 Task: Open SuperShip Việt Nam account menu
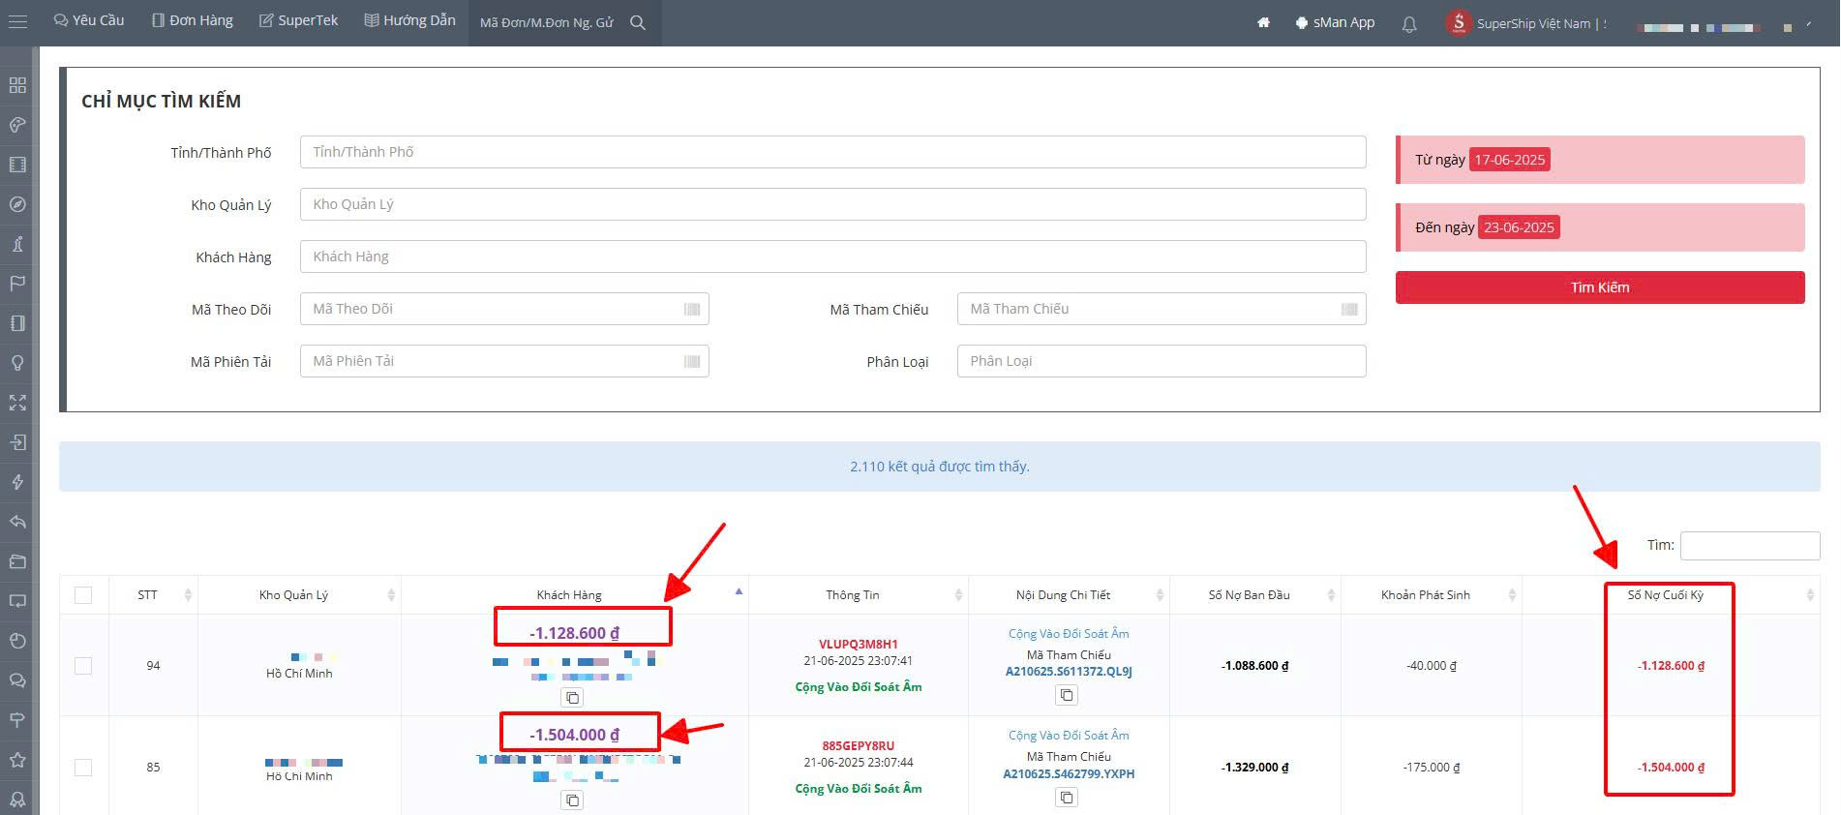(1526, 23)
